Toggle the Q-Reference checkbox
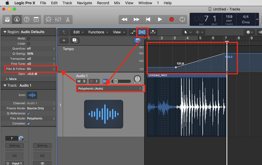Image resolution: width=262 pixels, height=165 pixels. (x=29, y=114)
